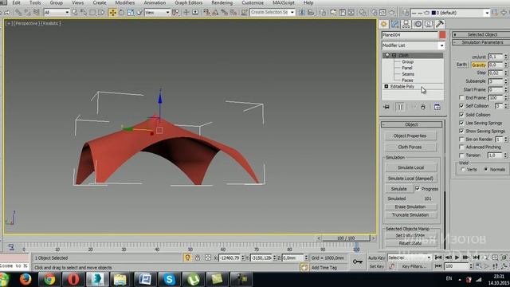This screenshot has height=287, width=510.
Task: Toggle the End Frame checkbox
Action: [x=461, y=97]
